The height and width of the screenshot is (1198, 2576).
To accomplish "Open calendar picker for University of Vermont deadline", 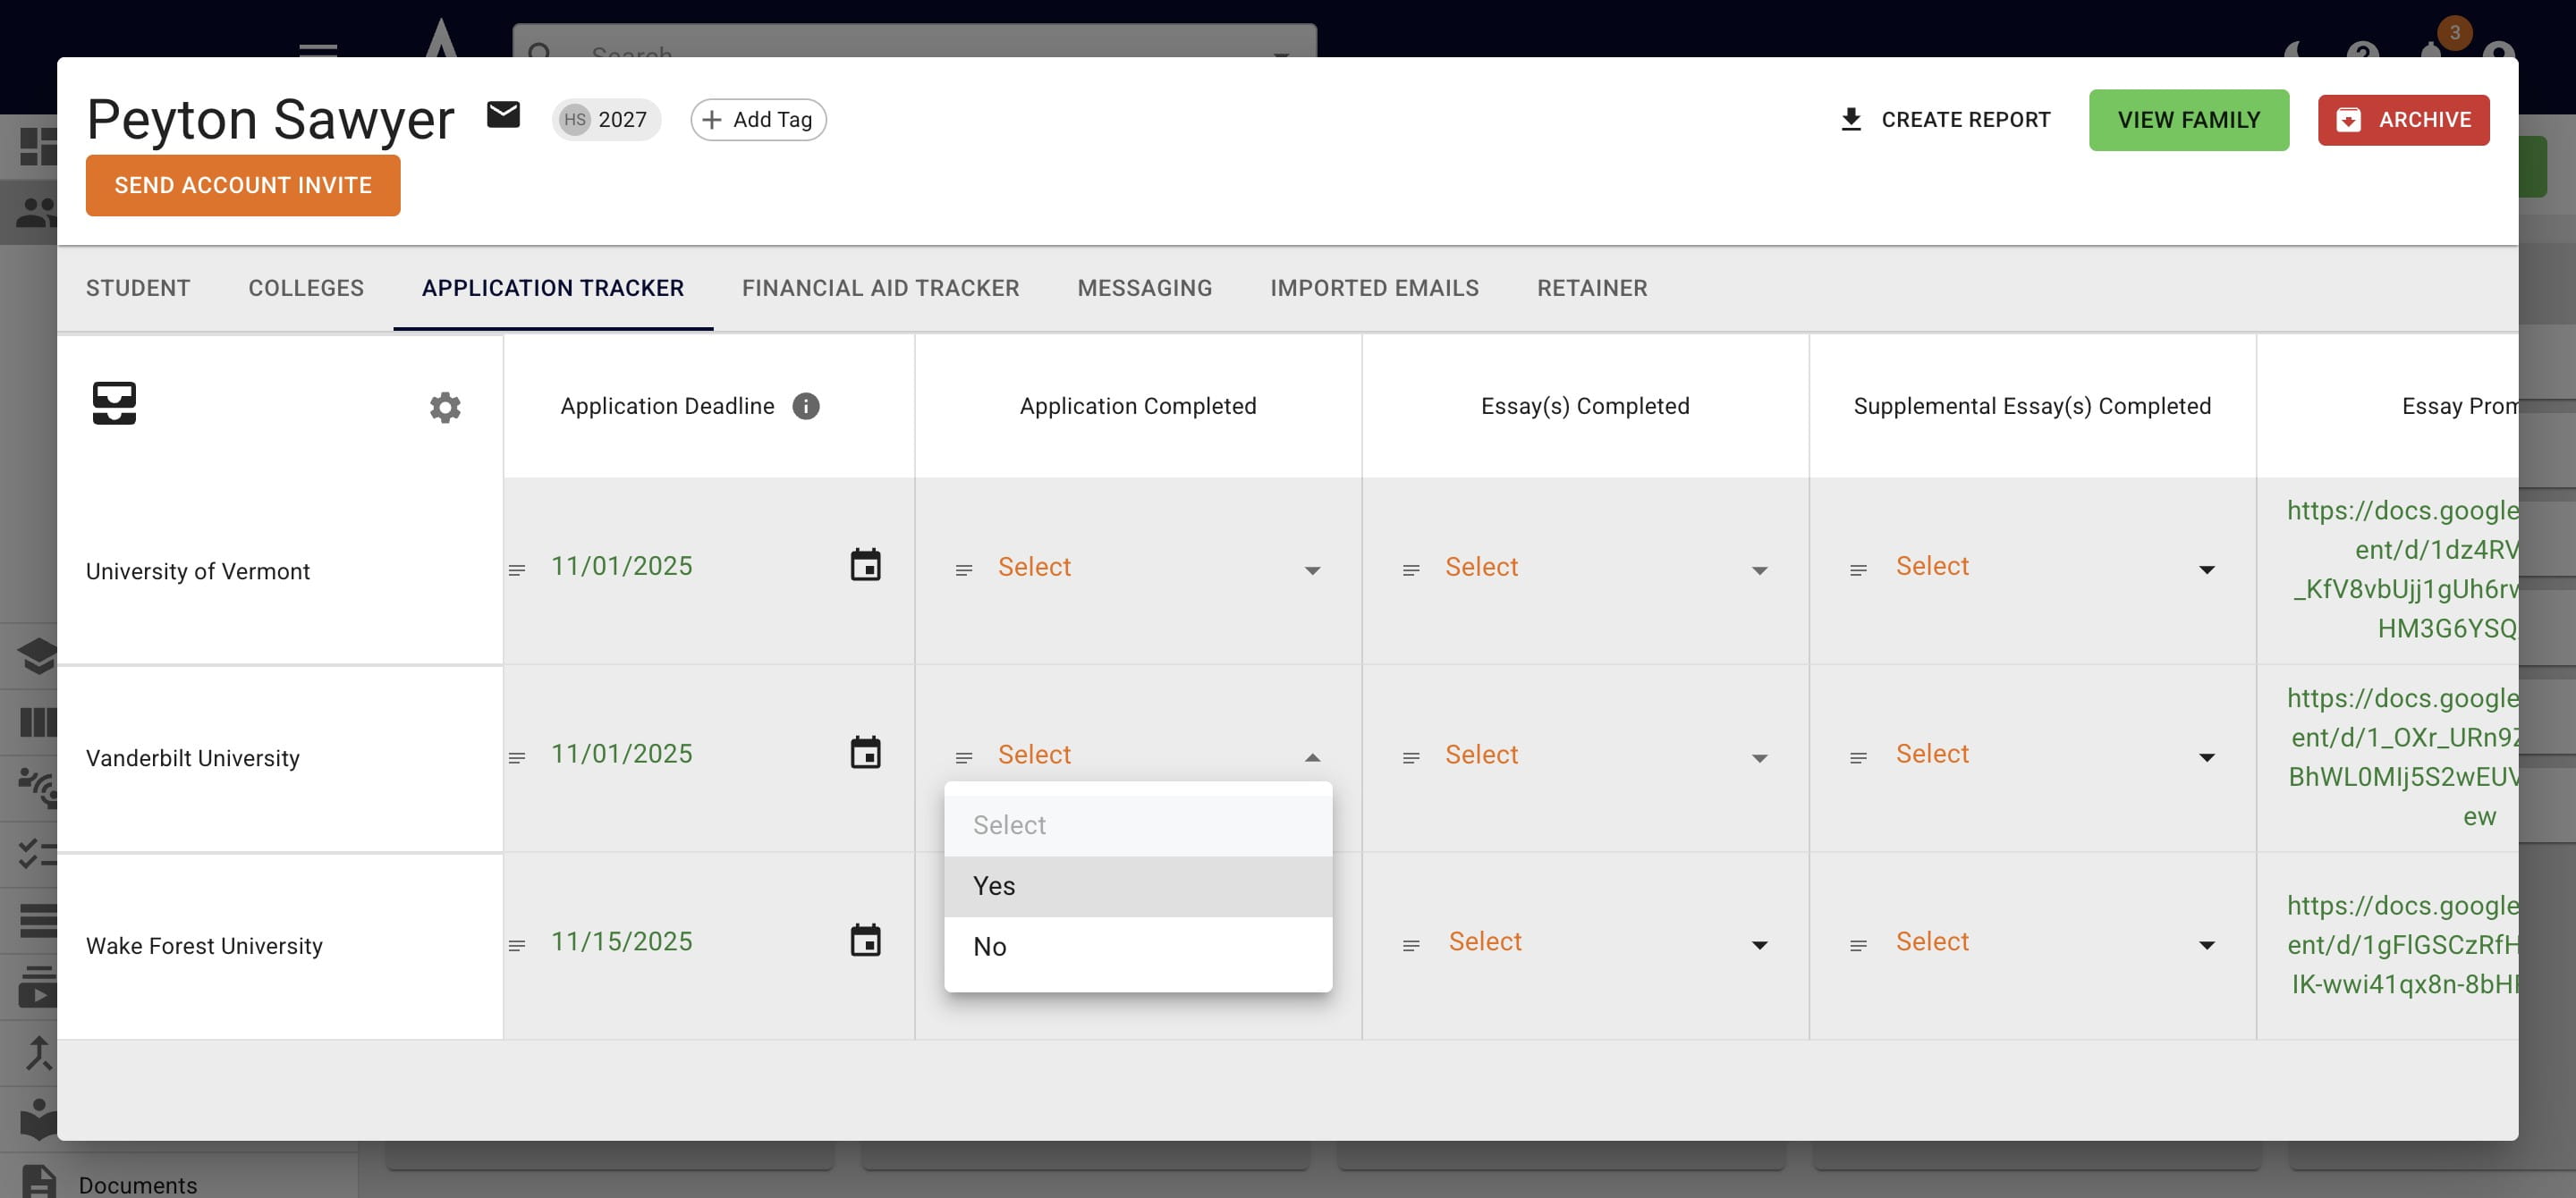I will [865, 564].
